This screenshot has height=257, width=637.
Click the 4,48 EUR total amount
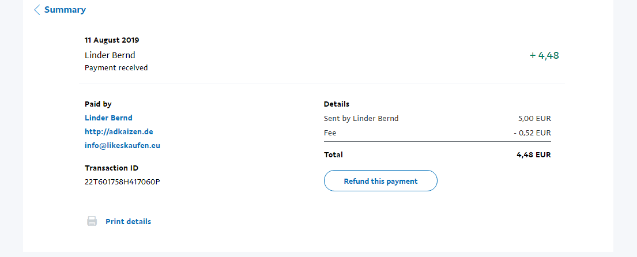(534, 155)
